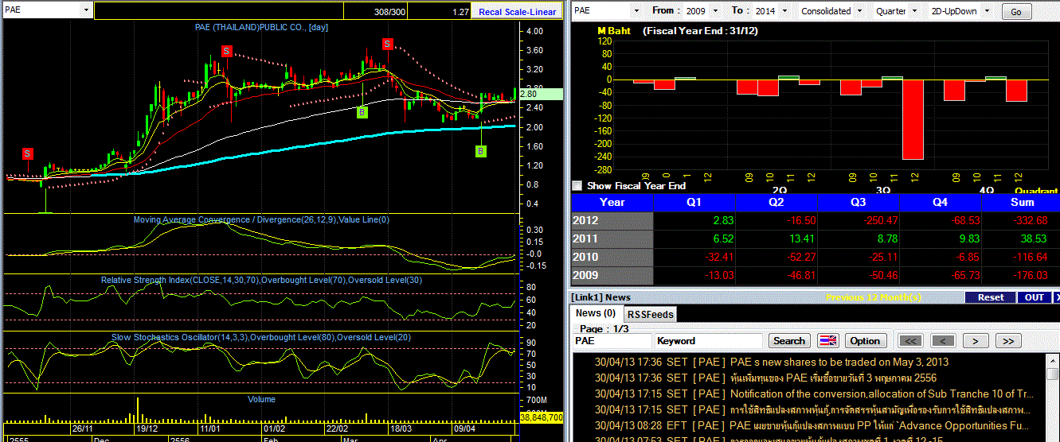Click the volume value 38,848,700
Screen dimensions: 1060x442
542,417
